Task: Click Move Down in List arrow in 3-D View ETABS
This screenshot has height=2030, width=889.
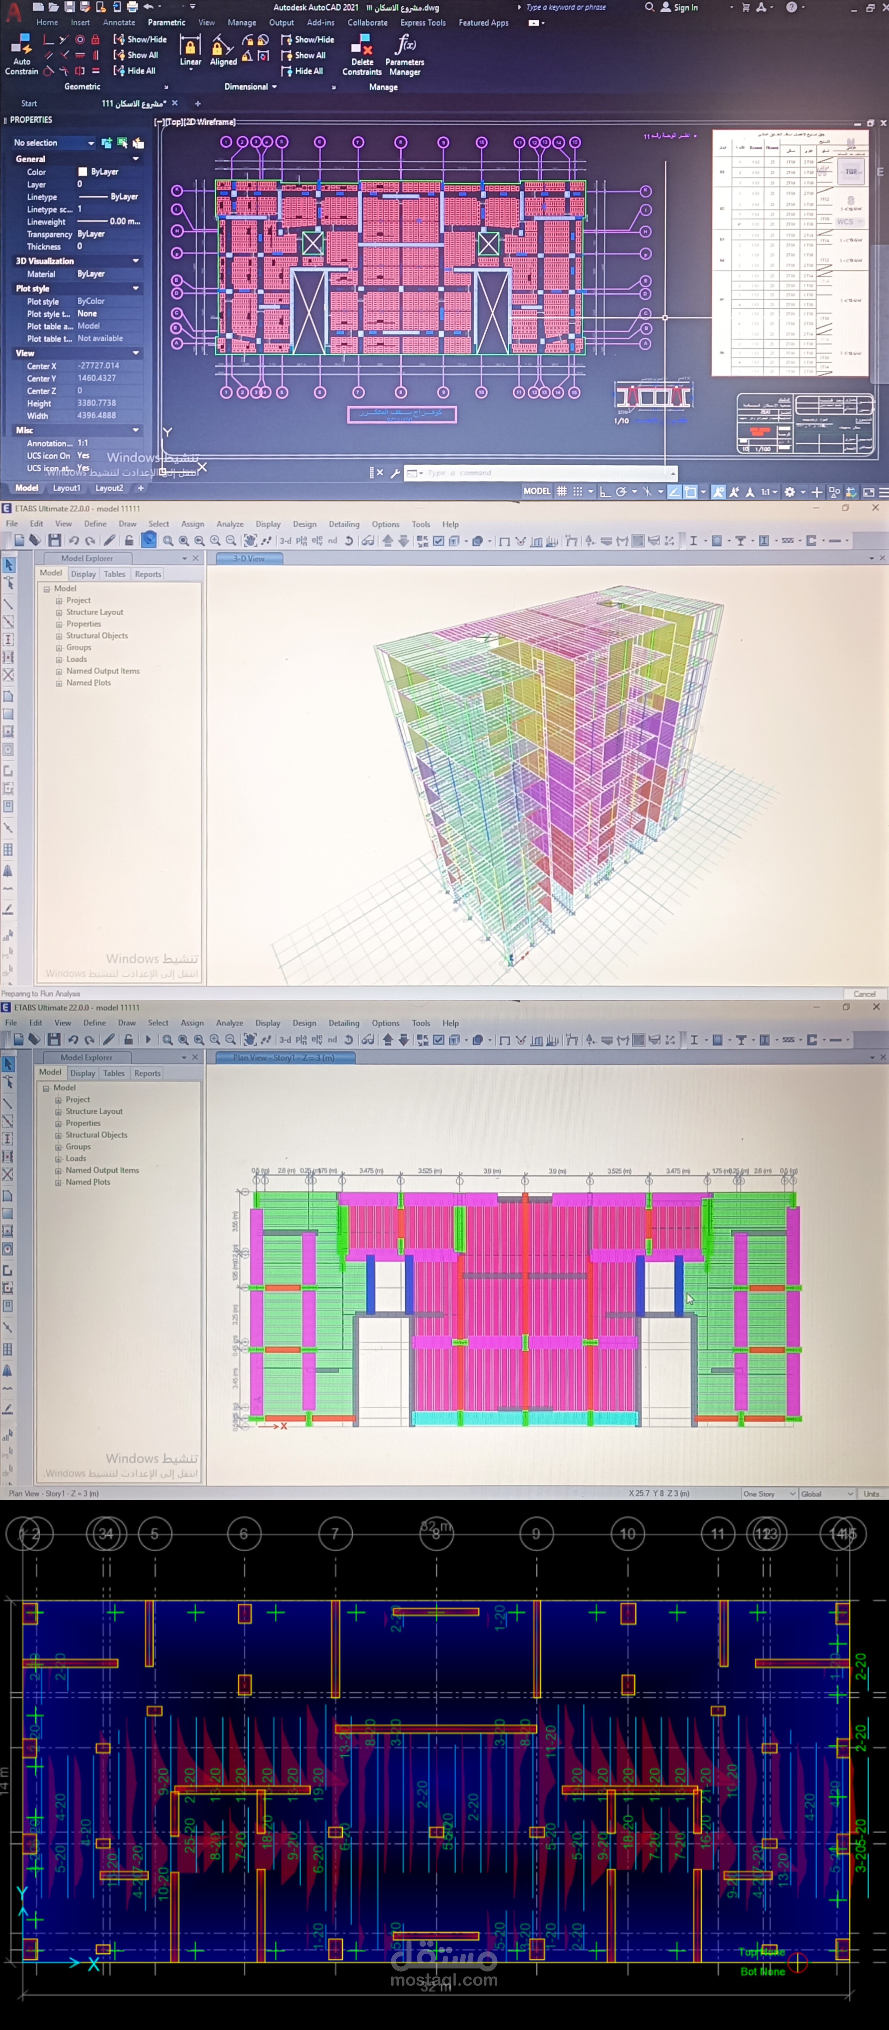Action: pos(403,541)
